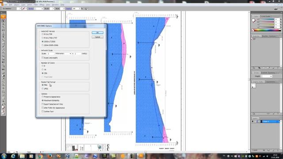Click the Unit(s) value input field
Viewport: 283px width, 159px height.
coord(78,54)
